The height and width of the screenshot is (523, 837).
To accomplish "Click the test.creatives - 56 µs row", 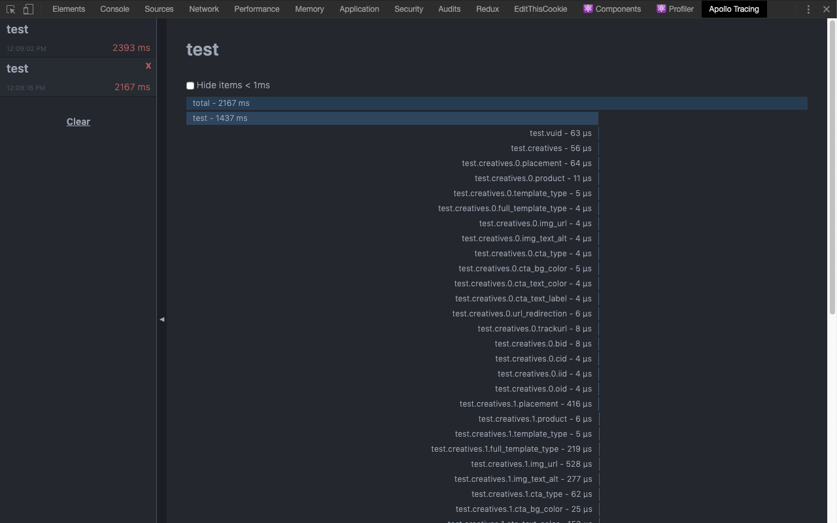I will (x=551, y=148).
